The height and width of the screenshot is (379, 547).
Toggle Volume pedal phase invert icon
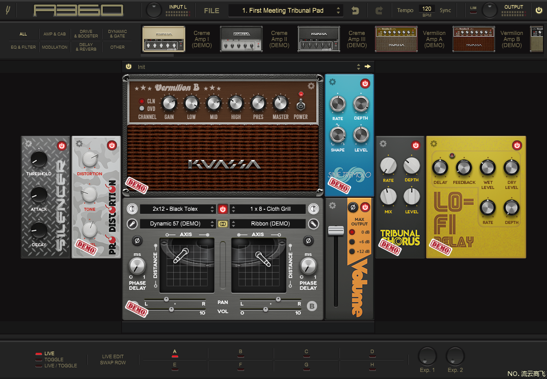point(353,207)
